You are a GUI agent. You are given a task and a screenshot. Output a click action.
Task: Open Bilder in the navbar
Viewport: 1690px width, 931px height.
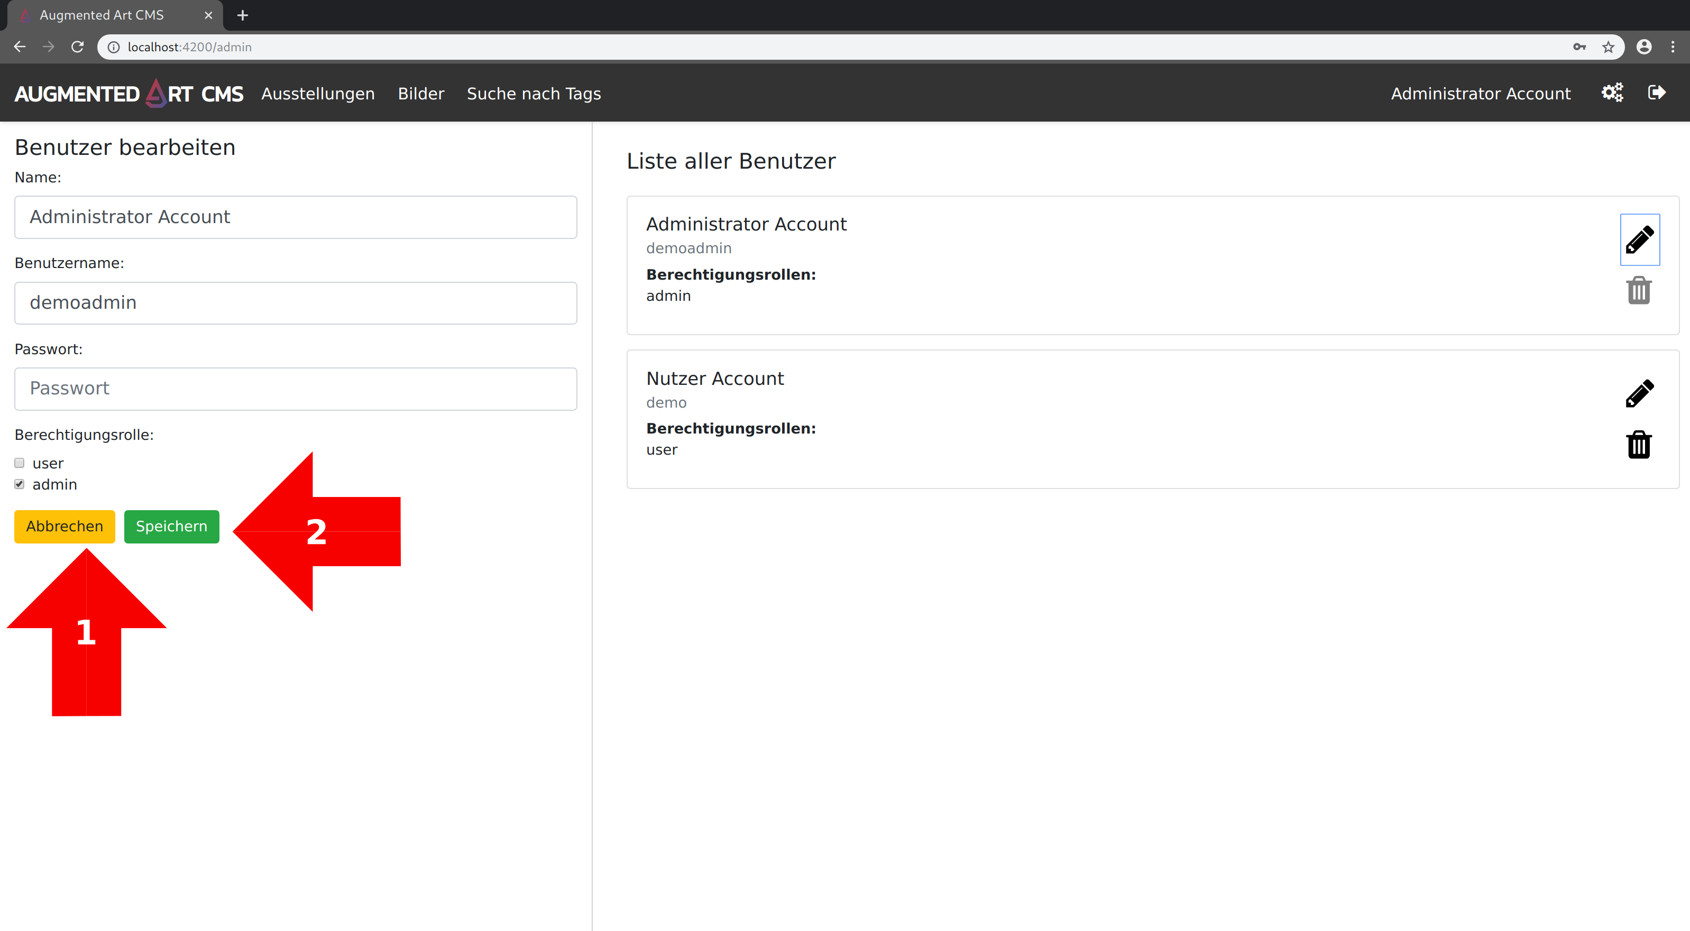(421, 94)
